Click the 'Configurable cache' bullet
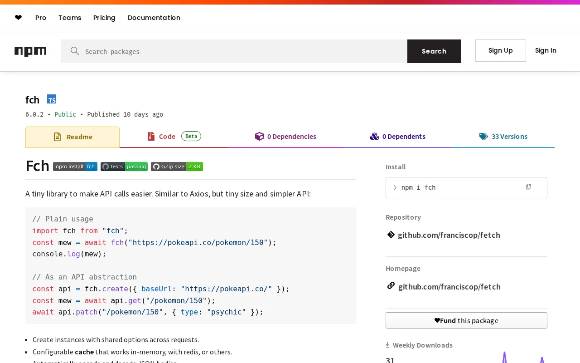Screen dimensions: 580x363 132,352
